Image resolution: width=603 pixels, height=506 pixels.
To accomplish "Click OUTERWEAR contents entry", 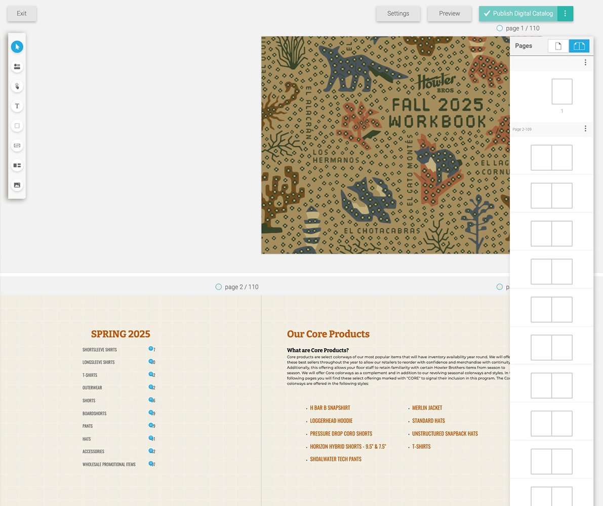I will (x=92, y=388).
